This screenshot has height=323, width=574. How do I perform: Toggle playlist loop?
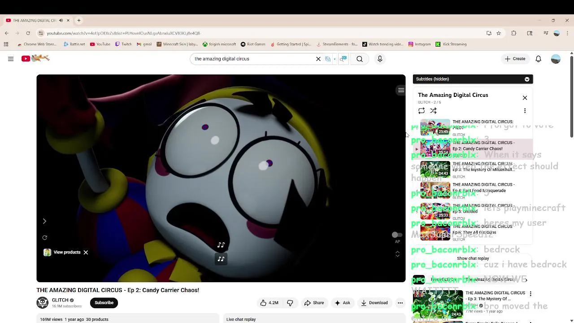[422, 110]
